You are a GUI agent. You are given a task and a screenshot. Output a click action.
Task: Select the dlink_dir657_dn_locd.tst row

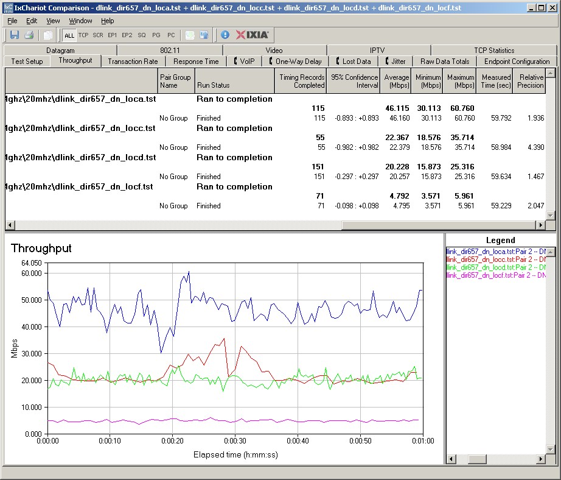[275, 158]
